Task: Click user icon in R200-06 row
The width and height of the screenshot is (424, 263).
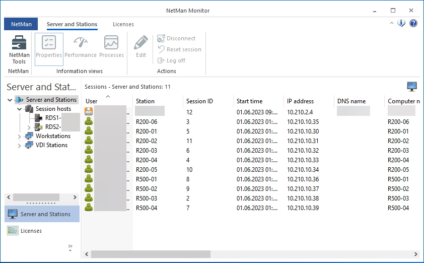Action: click(89, 121)
